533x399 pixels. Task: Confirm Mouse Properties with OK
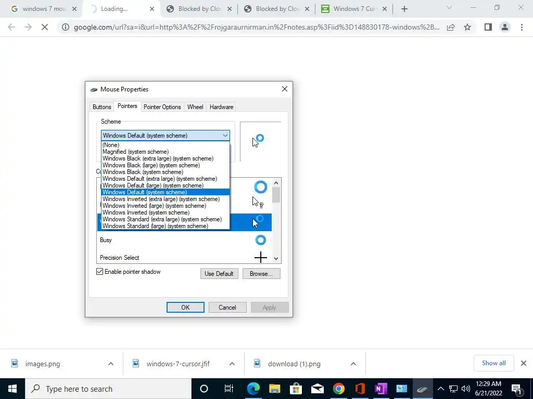[185, 308]
